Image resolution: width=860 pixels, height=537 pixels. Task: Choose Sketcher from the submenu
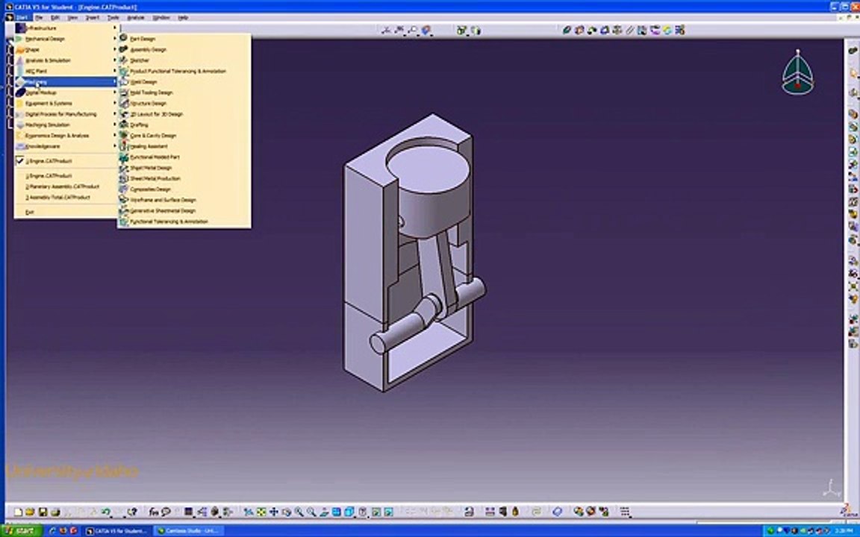click(184, 60)
